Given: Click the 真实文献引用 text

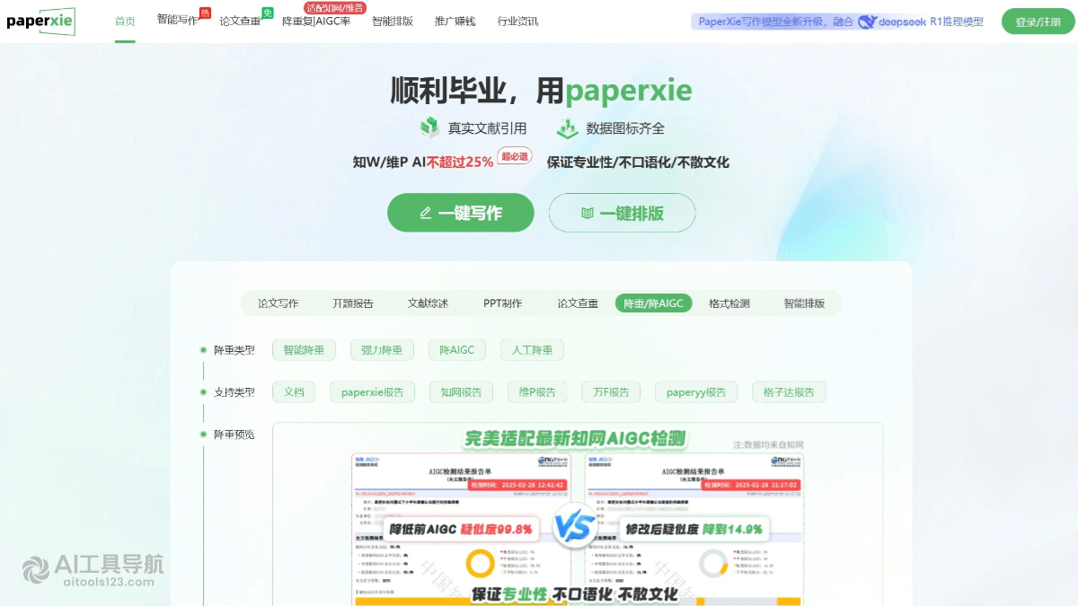Looking at the screenshot, I should pyautogui.click(x=487, y=128).
